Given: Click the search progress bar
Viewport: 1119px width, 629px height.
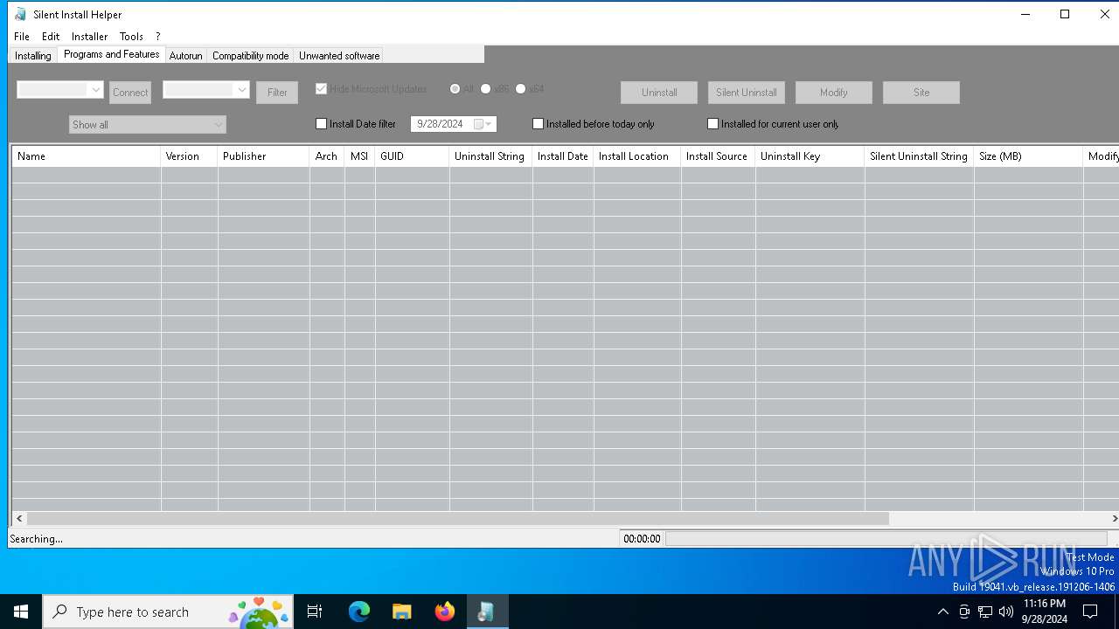Looking at the screenshot, I should 886,539.
